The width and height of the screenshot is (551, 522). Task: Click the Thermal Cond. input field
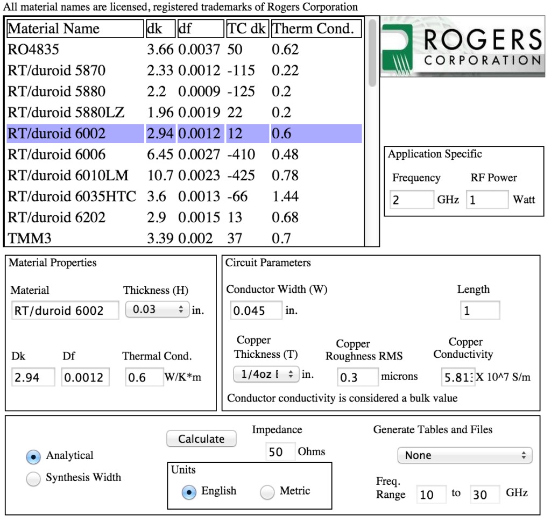click(x=144, y=377)
